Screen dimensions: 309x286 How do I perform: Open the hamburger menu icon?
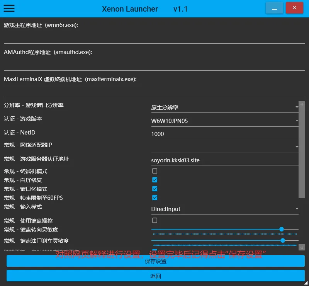(x=9, y=8)
